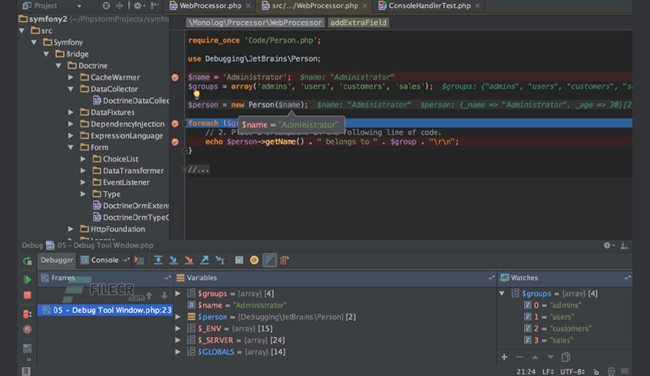
Task: Collapse the src folder
Action: click(22, 30)
